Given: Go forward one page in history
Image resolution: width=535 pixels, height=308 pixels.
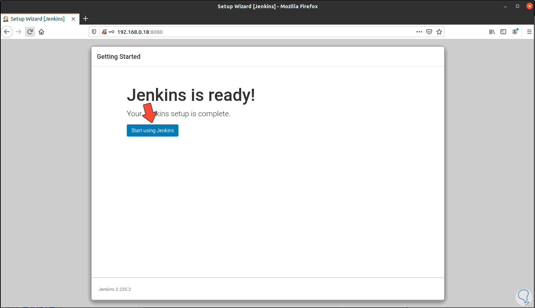Looking at the screenshot, I should [19, 32].
